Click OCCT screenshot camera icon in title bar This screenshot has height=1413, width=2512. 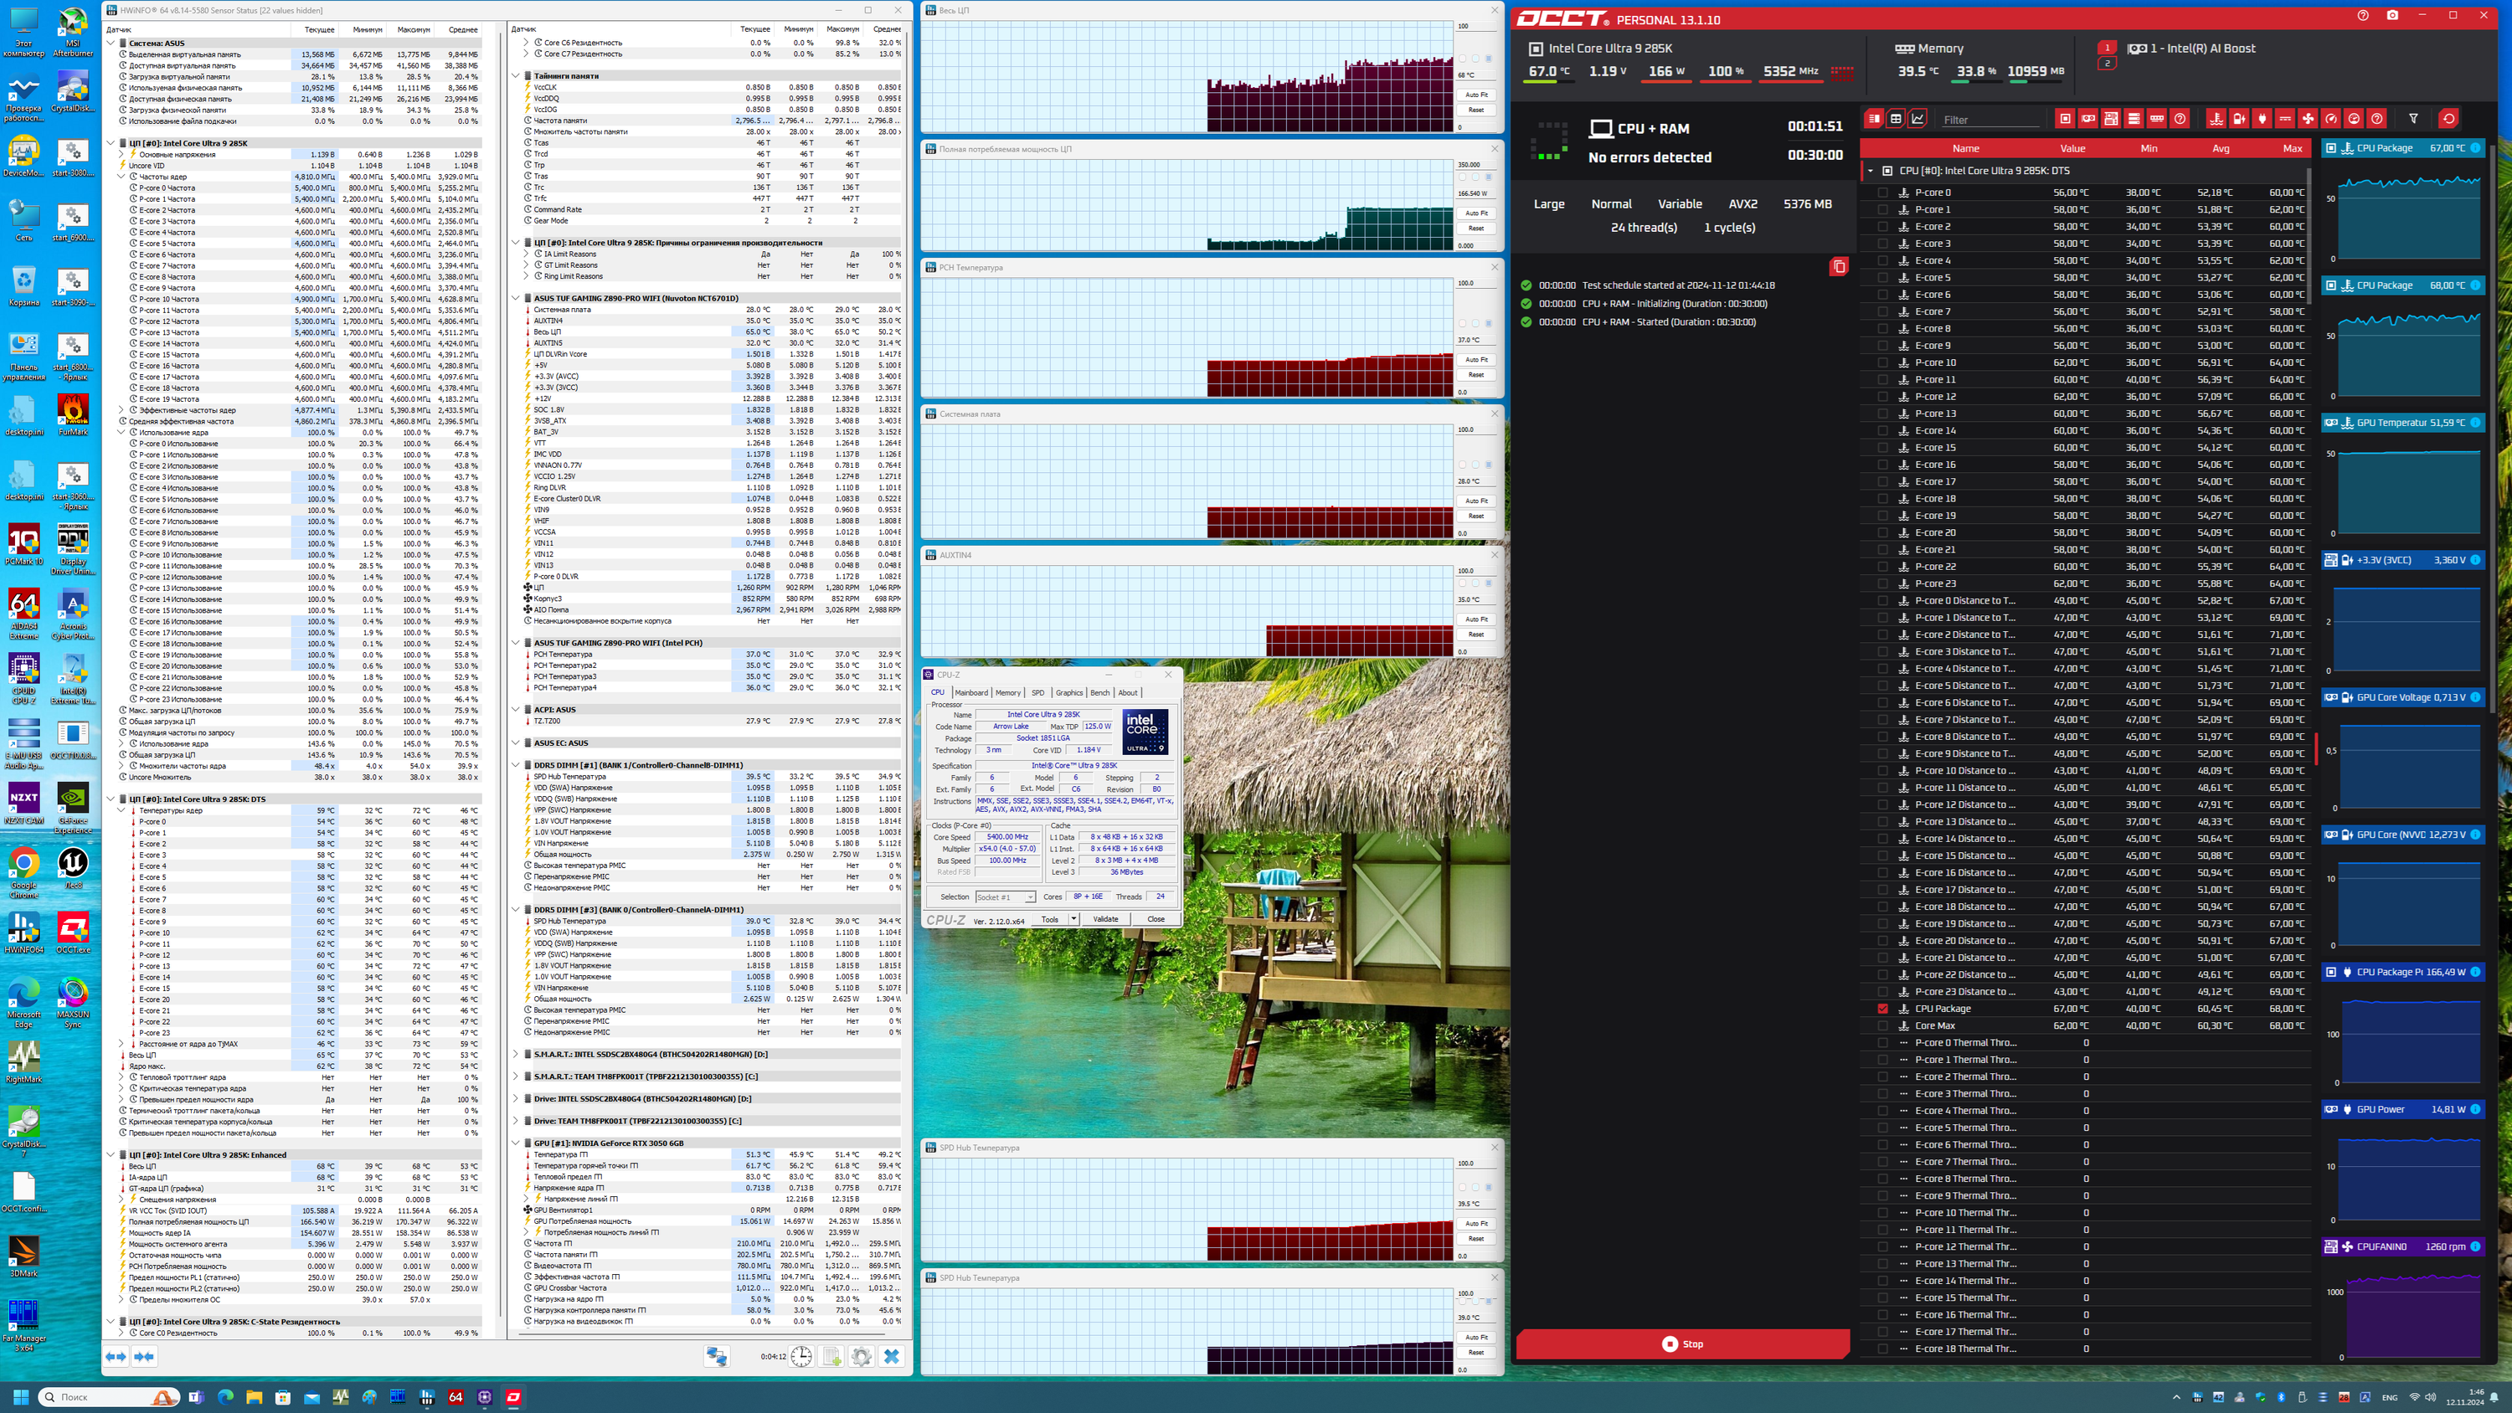click(x=2392, y=16)
